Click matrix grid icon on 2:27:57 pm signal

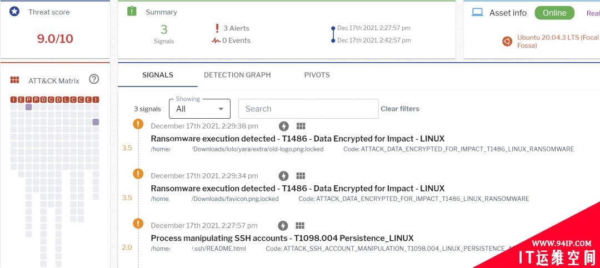point(300,225)
